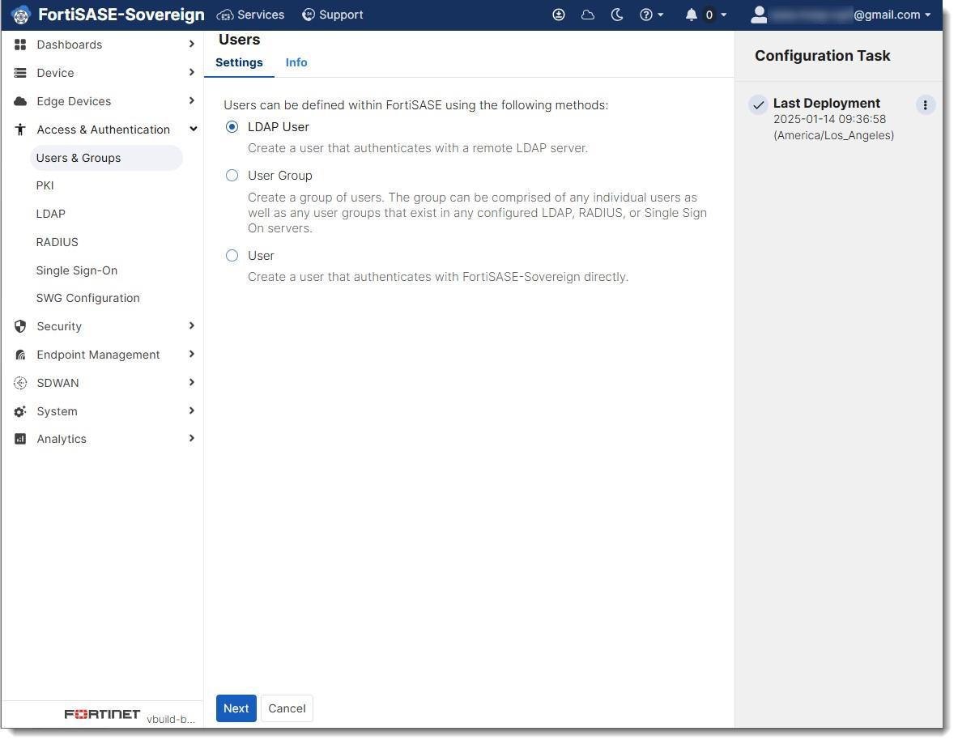
Task: Click the System gear icon
Action: 20,412
